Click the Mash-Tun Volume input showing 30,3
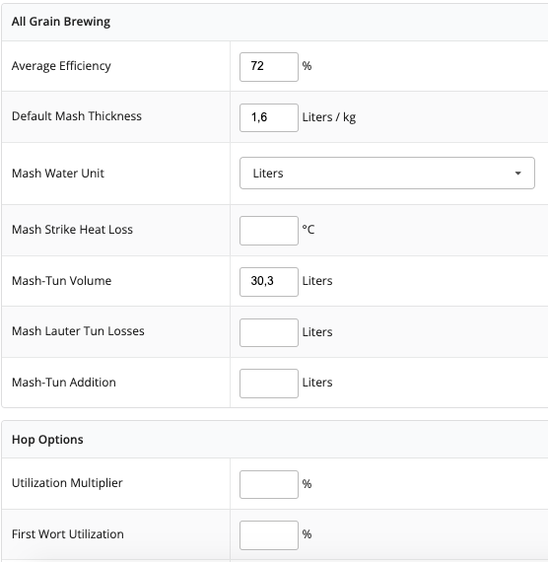Viewport: 548px width, 562px height. [269, 282]
